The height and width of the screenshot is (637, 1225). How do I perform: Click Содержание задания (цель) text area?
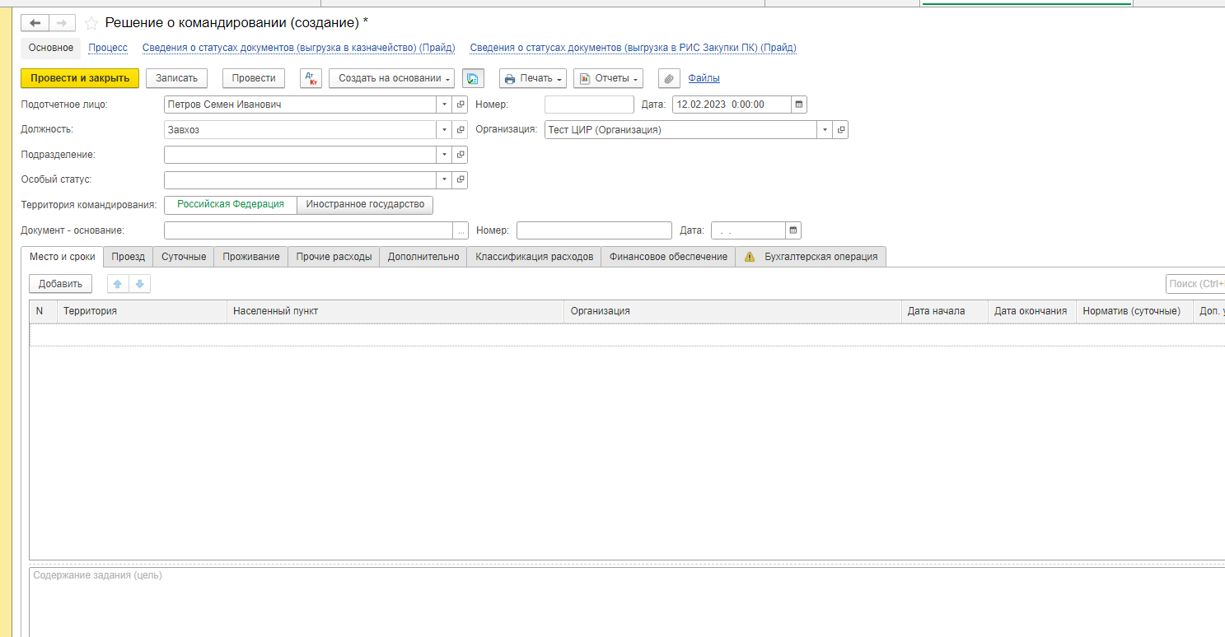pyautogui.click(x=627, y=602)
